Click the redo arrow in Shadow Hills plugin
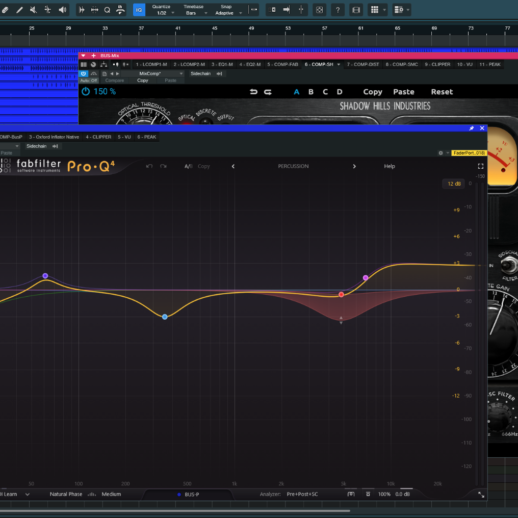Viewport: 518px width, 518px height. [268, 92]
